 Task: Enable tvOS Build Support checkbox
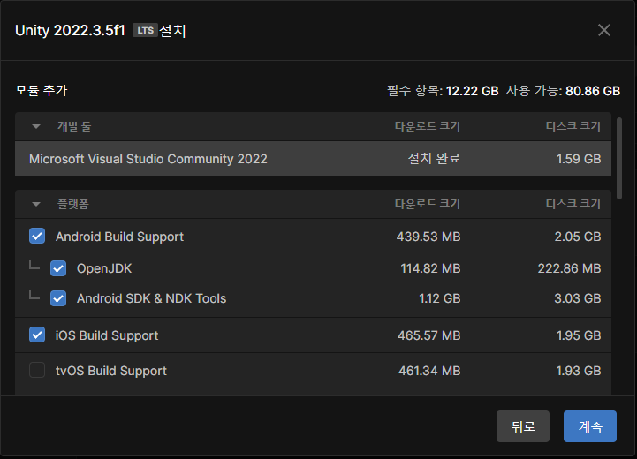pos(37,370)
